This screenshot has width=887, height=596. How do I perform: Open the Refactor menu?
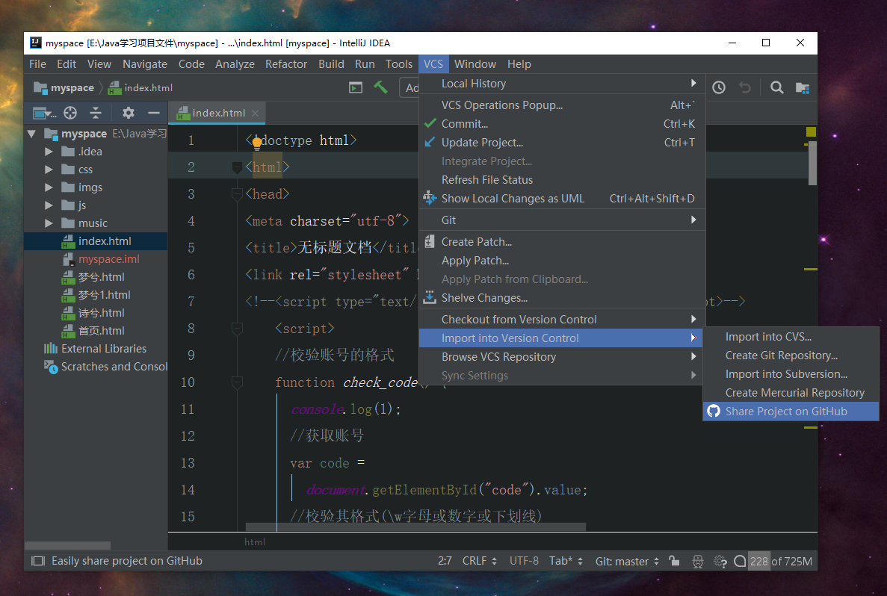click(285, 64)
